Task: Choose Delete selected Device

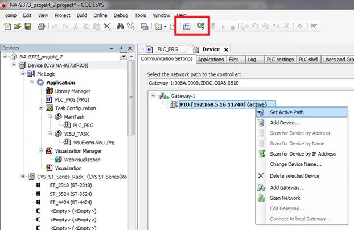Action: pos(302,176)
